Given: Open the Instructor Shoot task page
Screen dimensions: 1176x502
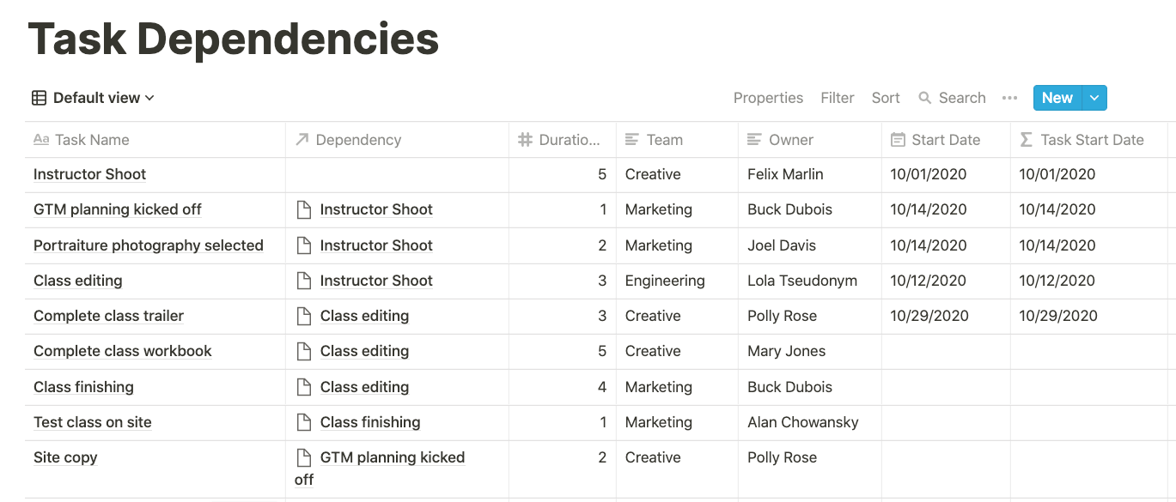Looking at the screenshot, I should [89, 174].
